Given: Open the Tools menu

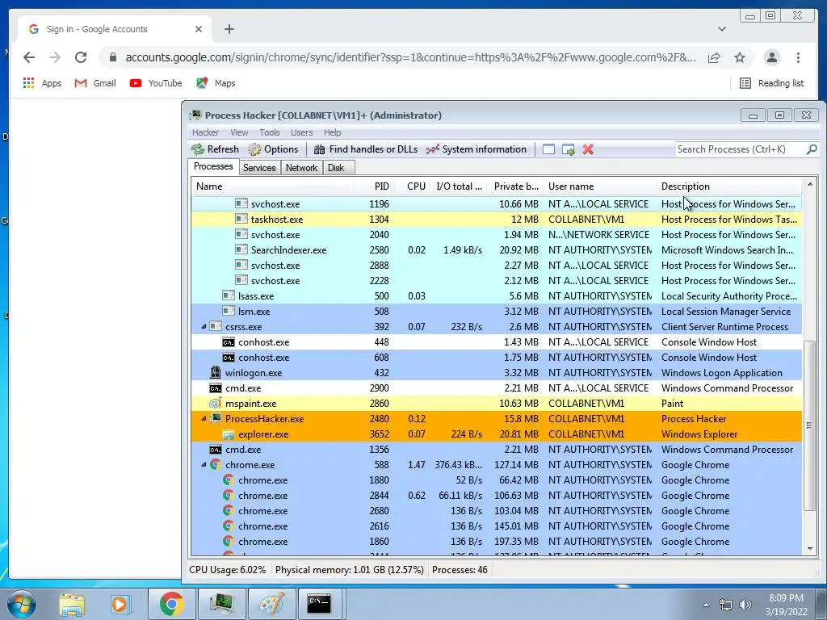Looking at the screenshot, I should pos(270,132).
